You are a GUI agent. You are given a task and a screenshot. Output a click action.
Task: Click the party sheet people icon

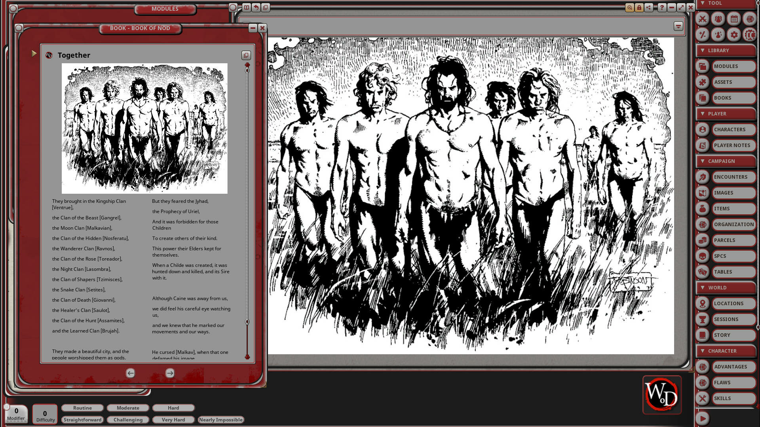tap(718, 19)
